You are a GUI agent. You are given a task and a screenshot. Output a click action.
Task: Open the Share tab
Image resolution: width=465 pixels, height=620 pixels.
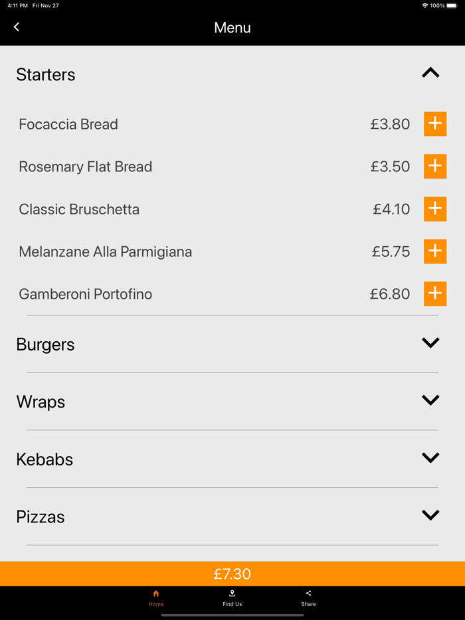coord(308,598)
